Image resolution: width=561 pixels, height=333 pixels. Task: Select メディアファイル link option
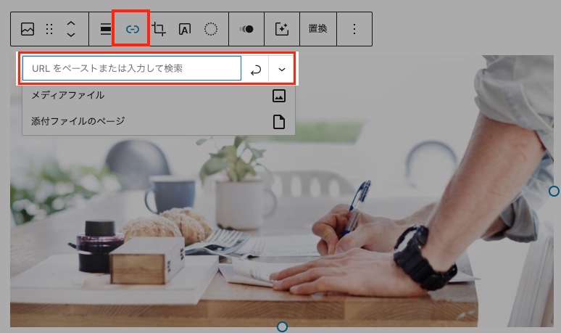(x=159, y=96)
